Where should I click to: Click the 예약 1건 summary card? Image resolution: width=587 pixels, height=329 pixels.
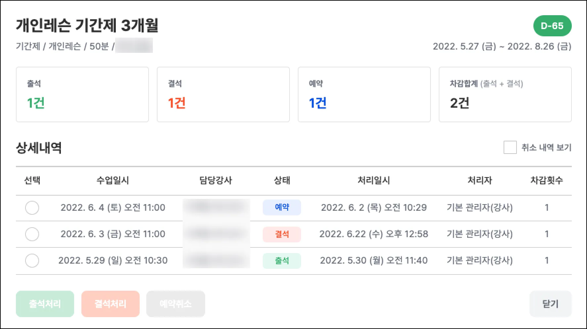[x=364, y=94]
